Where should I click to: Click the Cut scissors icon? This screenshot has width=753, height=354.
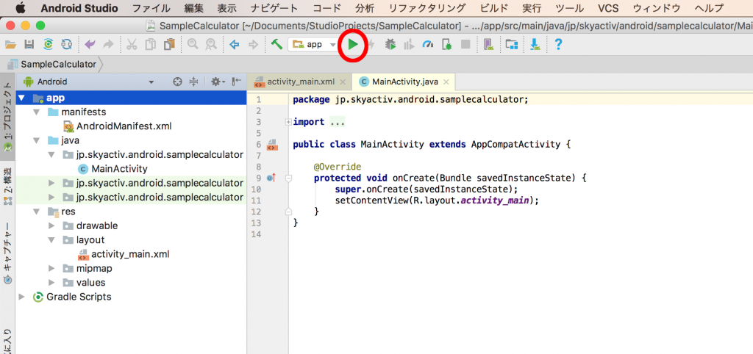(x=132, y=45)
